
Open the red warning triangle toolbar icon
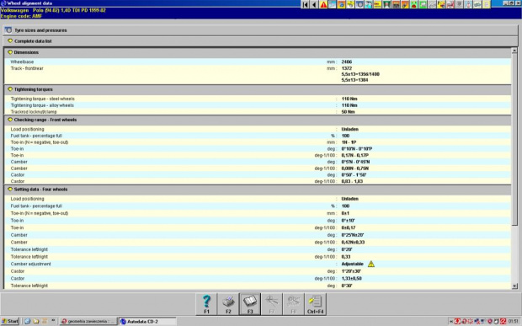tap(323, 4)
